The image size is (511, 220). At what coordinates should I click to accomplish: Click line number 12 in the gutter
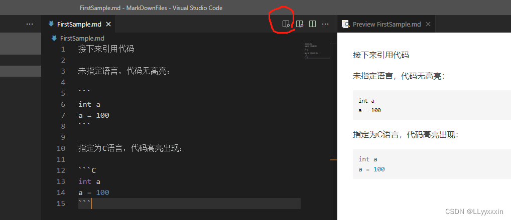click(61, 170)
